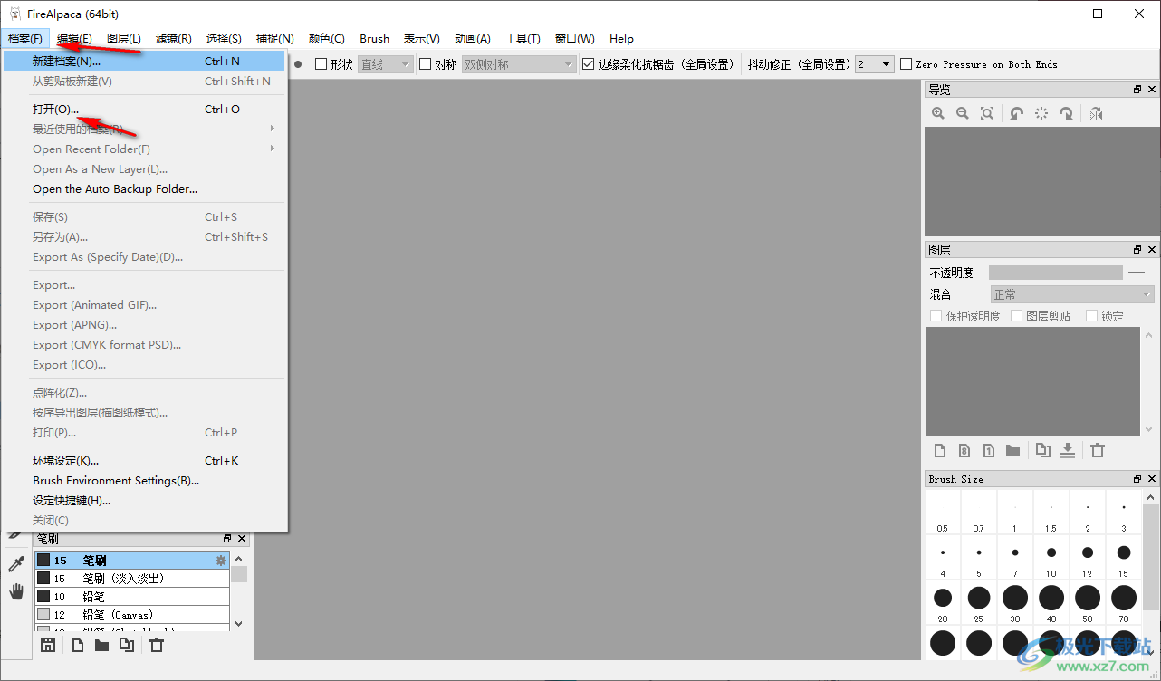Choose 环境设定(K)... menu entry
Screen dimensions: 1161x681
(x=144, y=461)
